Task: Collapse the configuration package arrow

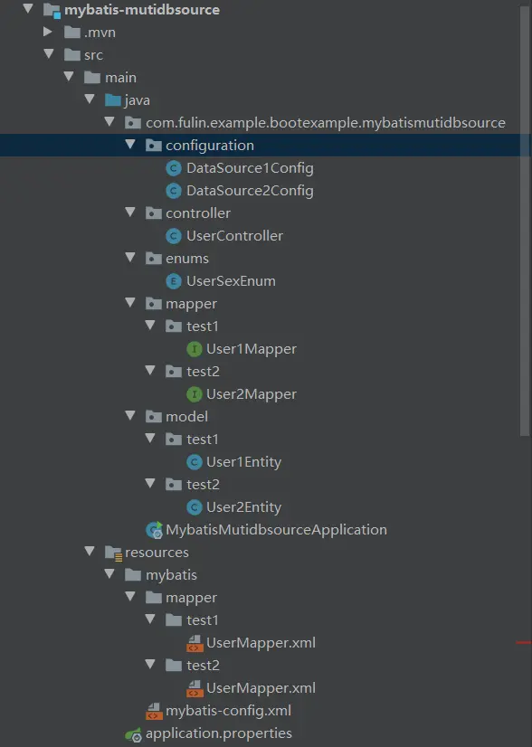Action: coord(130,144)
